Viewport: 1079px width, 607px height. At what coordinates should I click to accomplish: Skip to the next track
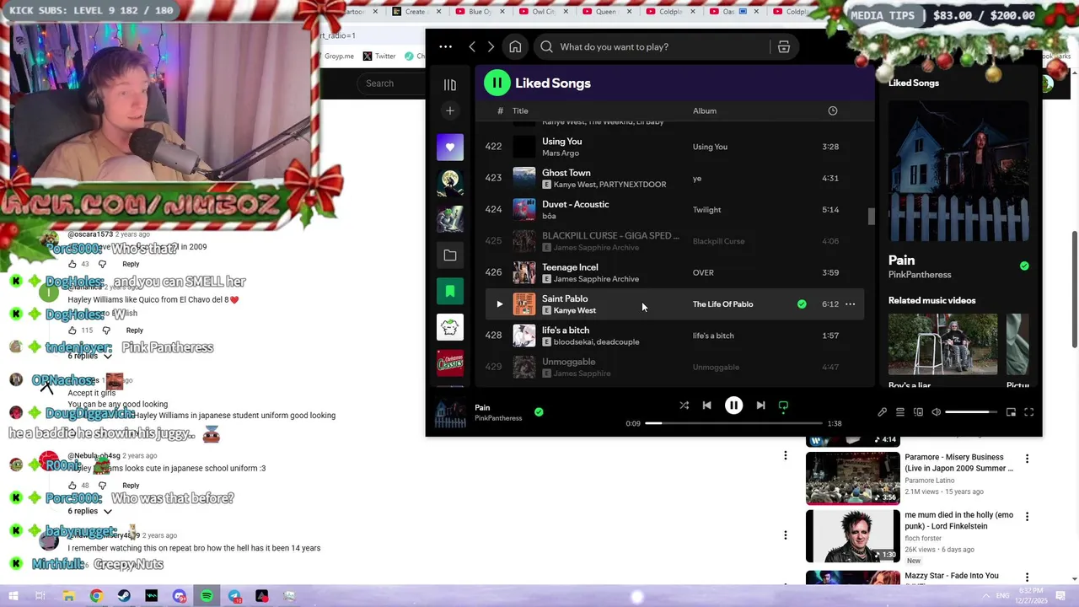point(760,406)
